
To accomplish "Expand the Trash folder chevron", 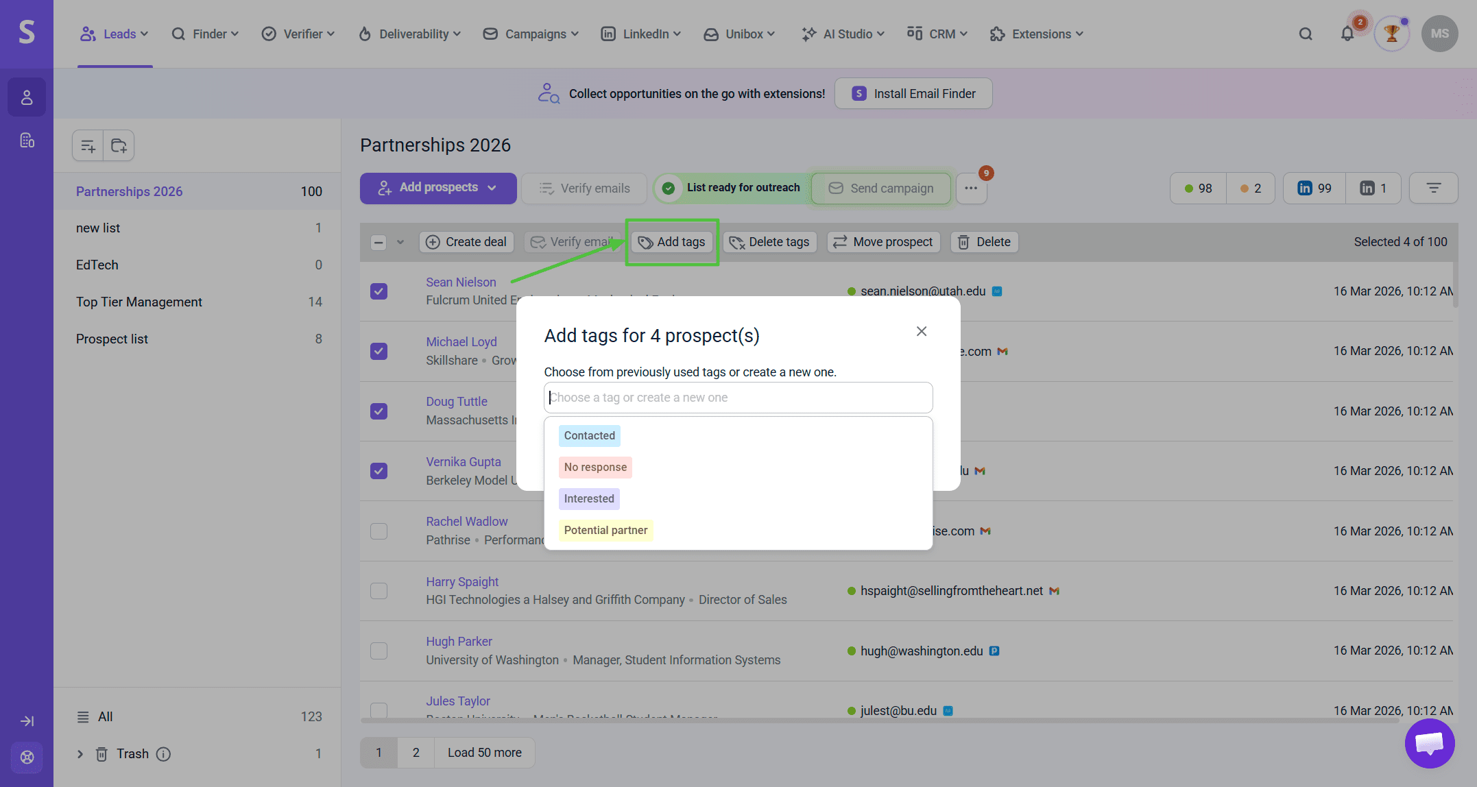I will coord(80,754).
